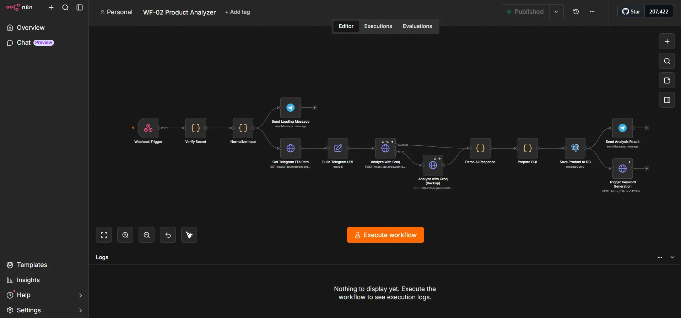Select the Send Loading Message Telegram node
The image size is (681, 318).
coord(291,108)
